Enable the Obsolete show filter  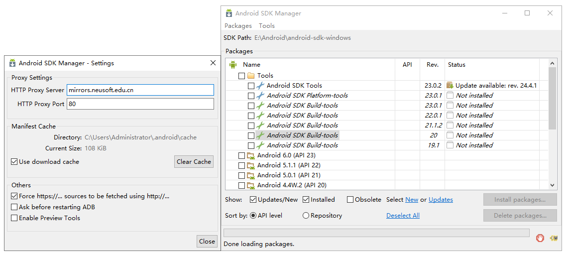(x=350, y=200)
